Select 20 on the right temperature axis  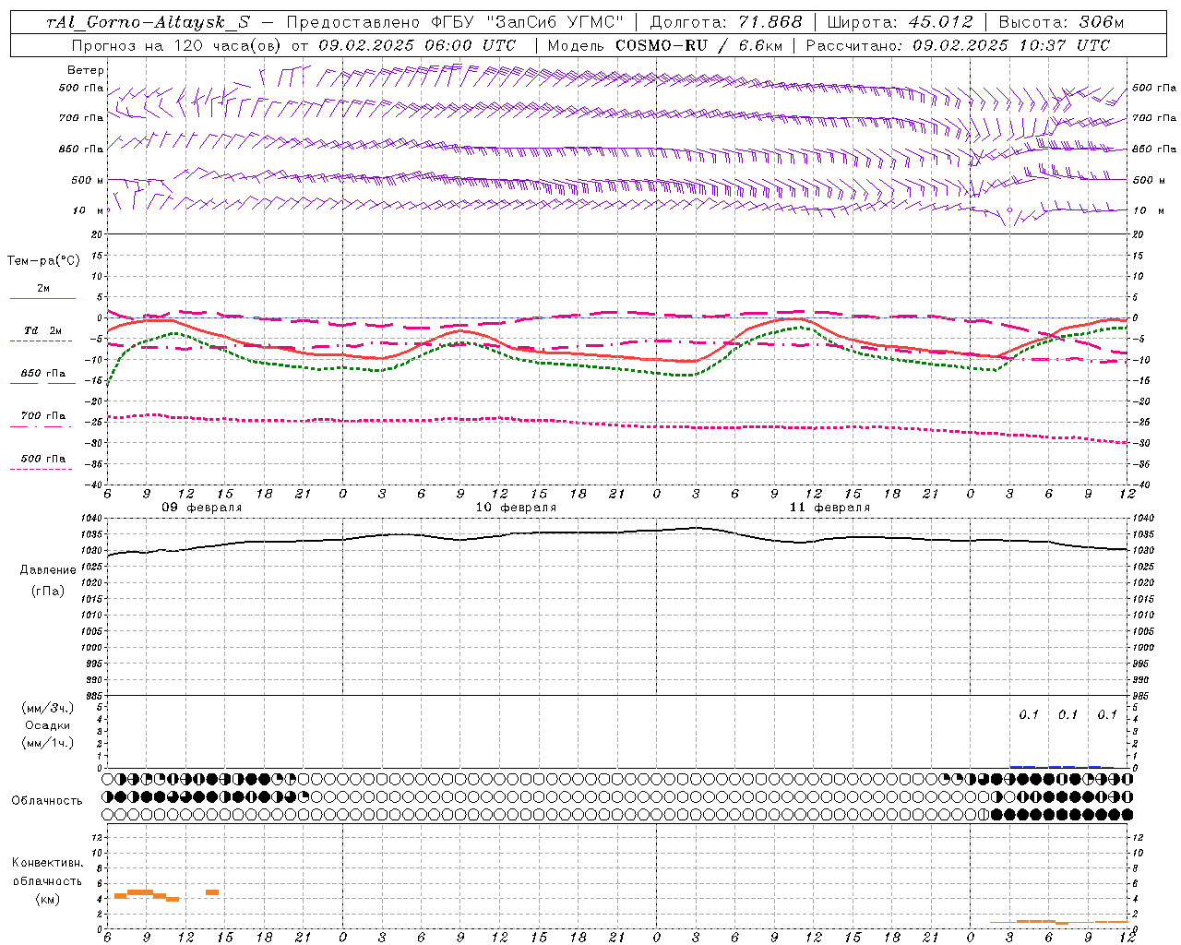click(1138, 234)
